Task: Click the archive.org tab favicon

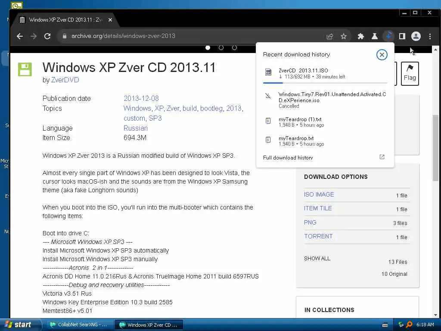Action: point(22,20)
